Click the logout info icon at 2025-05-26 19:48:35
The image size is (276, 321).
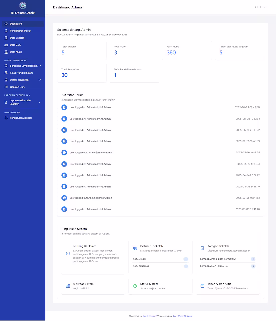[x=64, y=152]
